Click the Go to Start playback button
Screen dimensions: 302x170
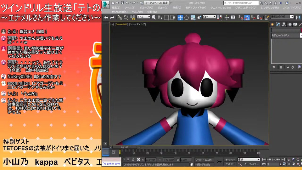(x=264, y=160)
